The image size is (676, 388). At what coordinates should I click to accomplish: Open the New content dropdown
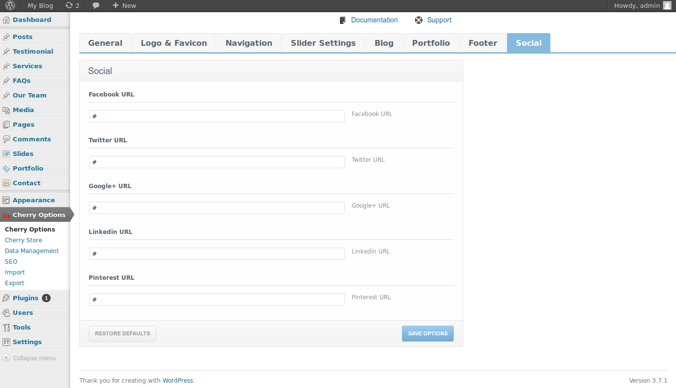pyautogui.click(x=124, y=6)
